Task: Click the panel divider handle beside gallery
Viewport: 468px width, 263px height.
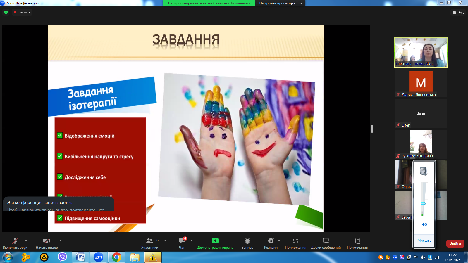Action: [x=372, y=129]
